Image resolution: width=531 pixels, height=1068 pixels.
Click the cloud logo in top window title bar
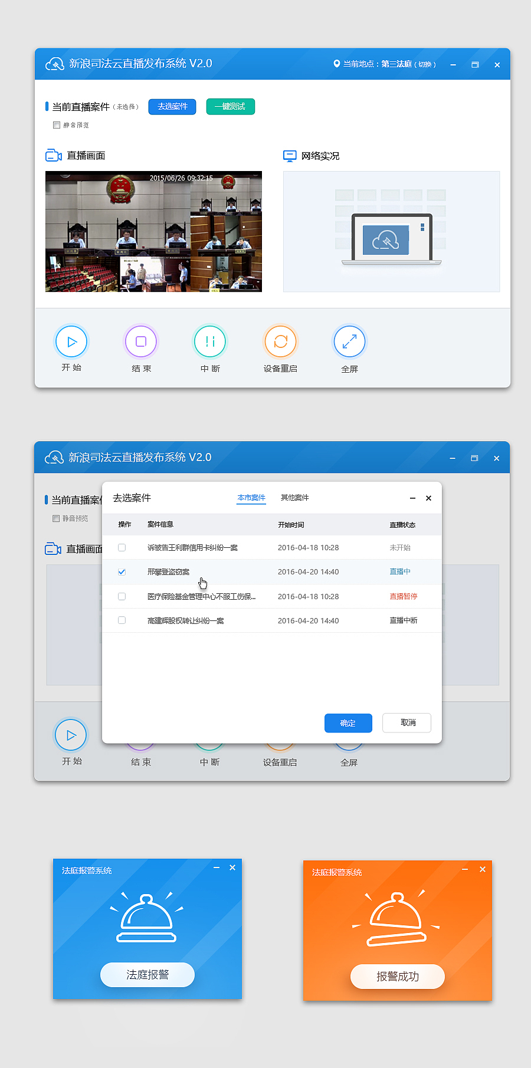(x=55, y=64)
